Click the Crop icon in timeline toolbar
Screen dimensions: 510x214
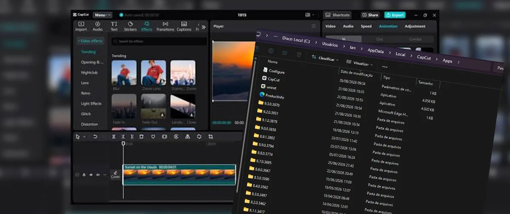(210, 137)
